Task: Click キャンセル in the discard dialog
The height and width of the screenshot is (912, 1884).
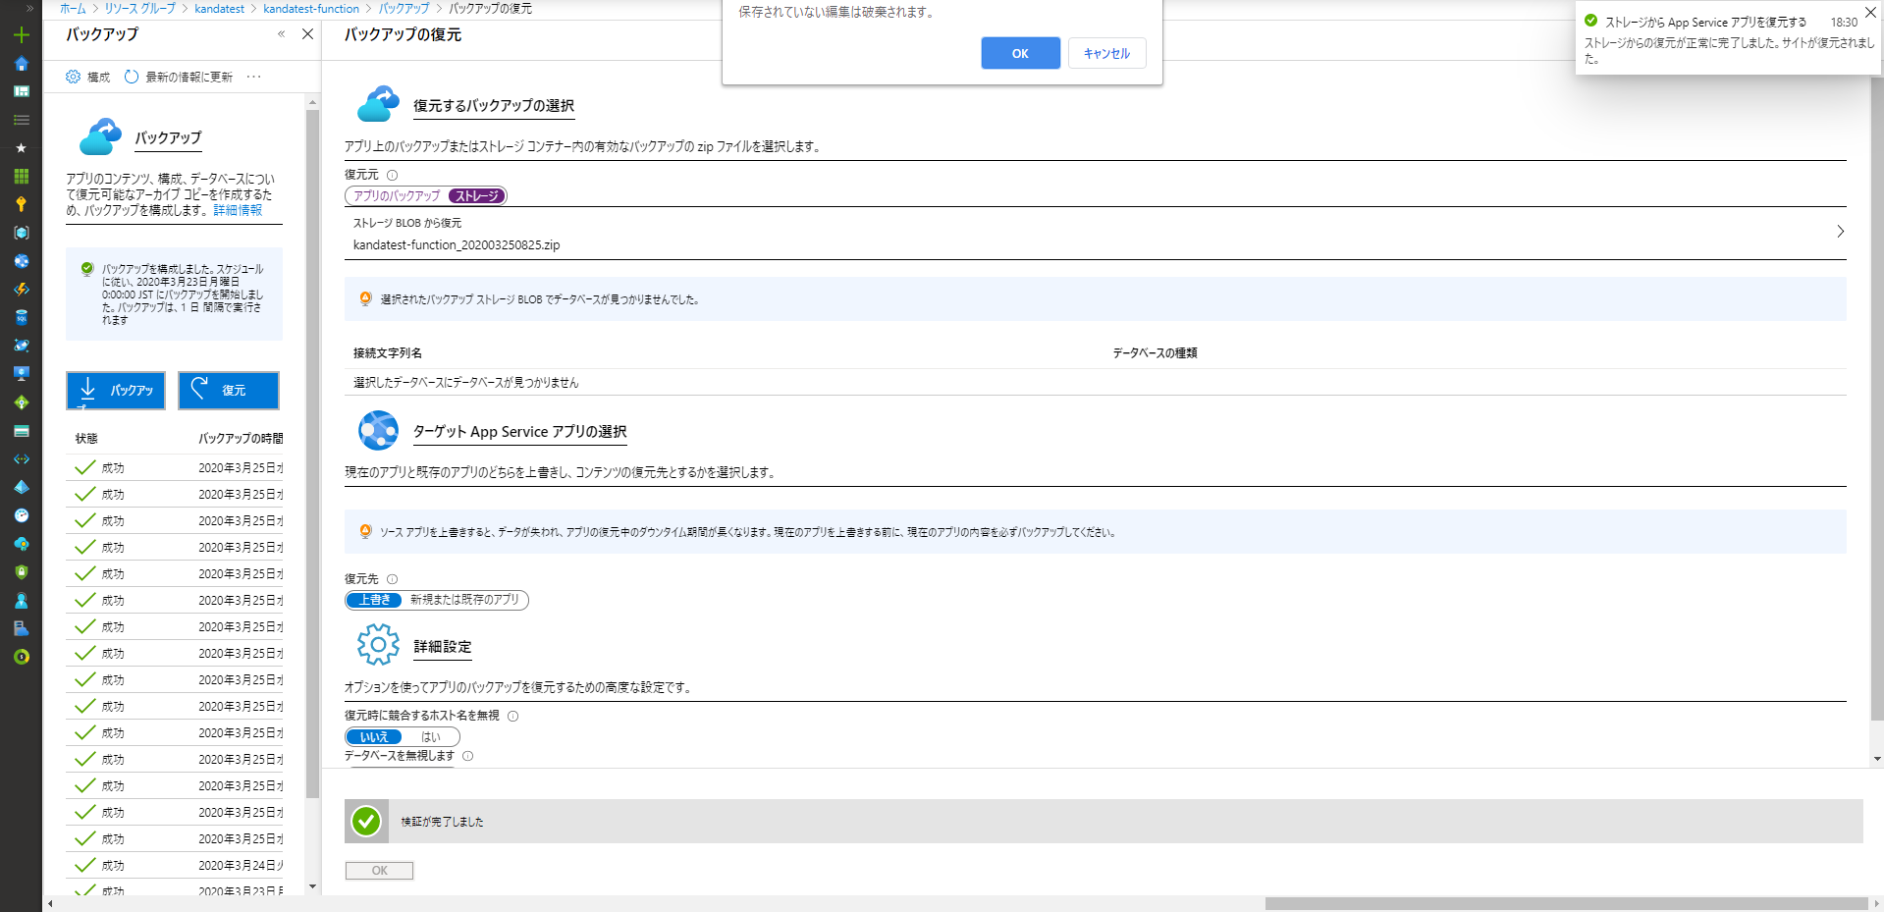Action: (x=1106, y=53)
